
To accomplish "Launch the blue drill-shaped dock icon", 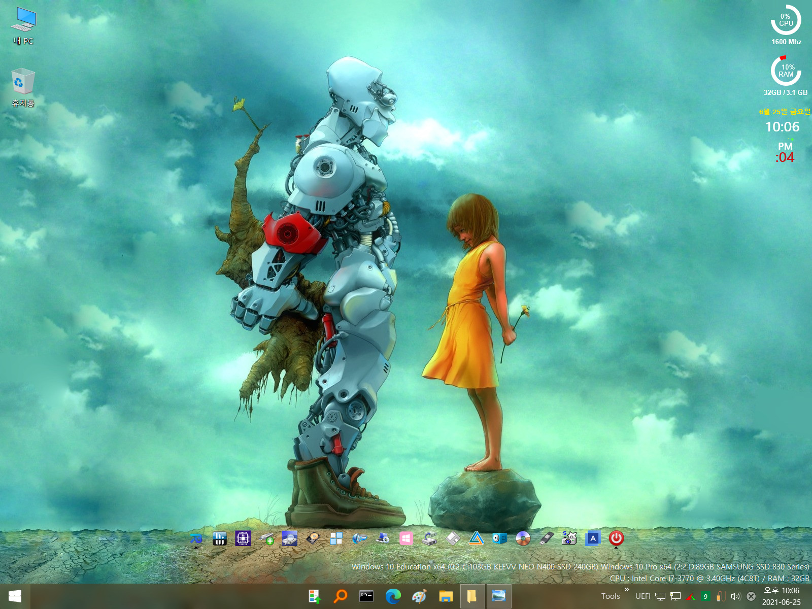I will point(359,538).
